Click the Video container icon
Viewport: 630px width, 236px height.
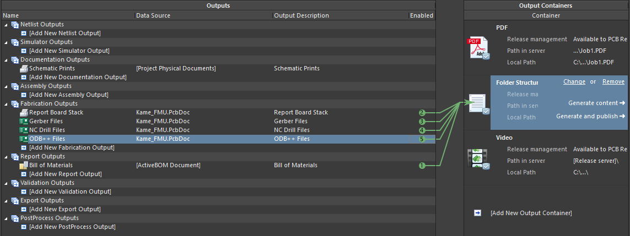pos(478,158)
